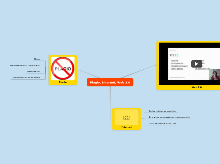220x164 pixels.
Task: Click the Web 2.0 caption below video
Action: click(x=196, y=87)
